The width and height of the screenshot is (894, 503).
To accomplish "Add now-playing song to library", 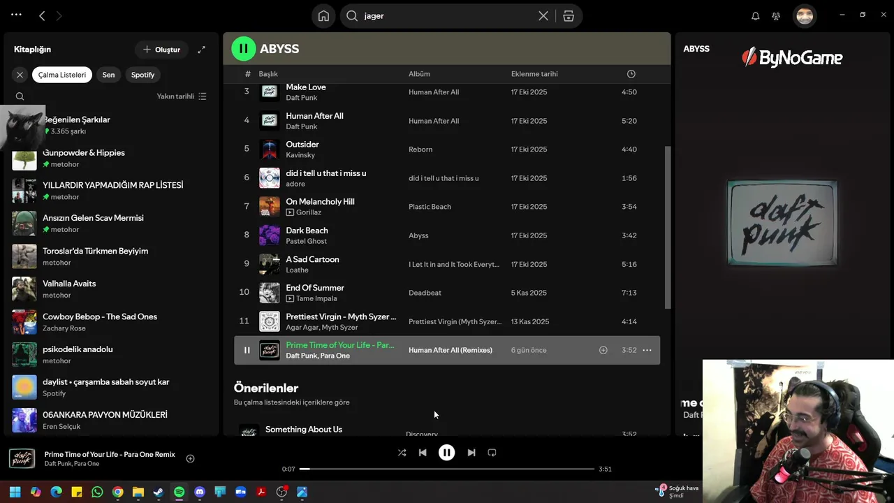I will pyautogui.click(x=190, y=458).
